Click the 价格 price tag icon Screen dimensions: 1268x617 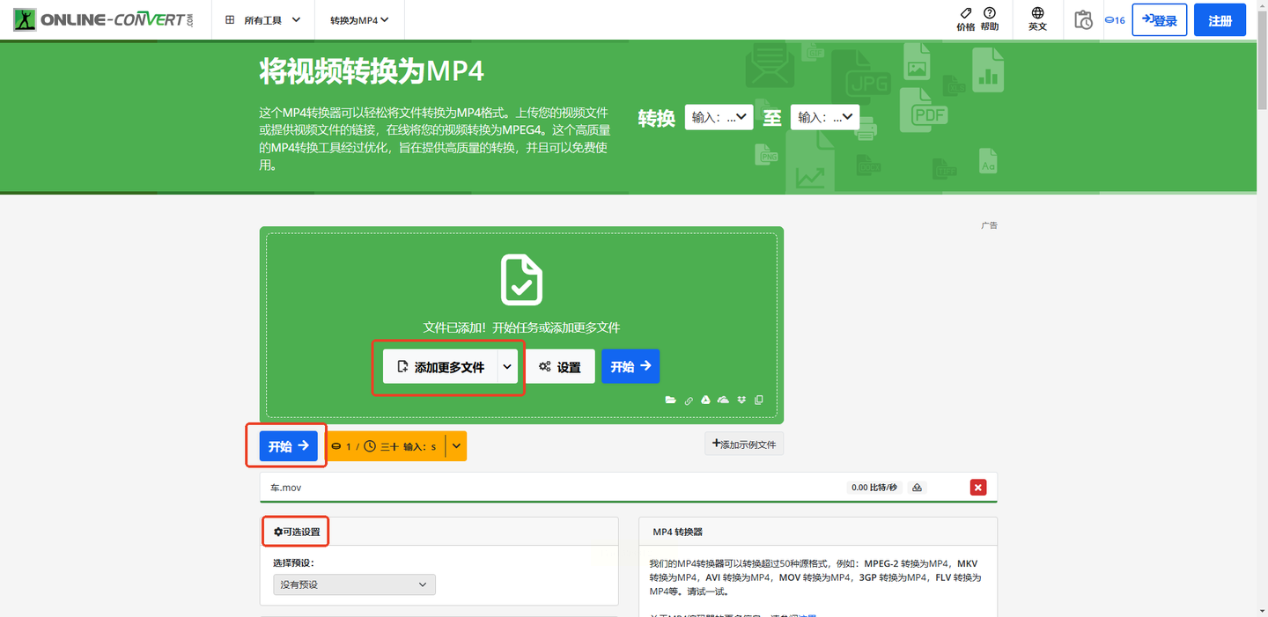pos(965,14)
